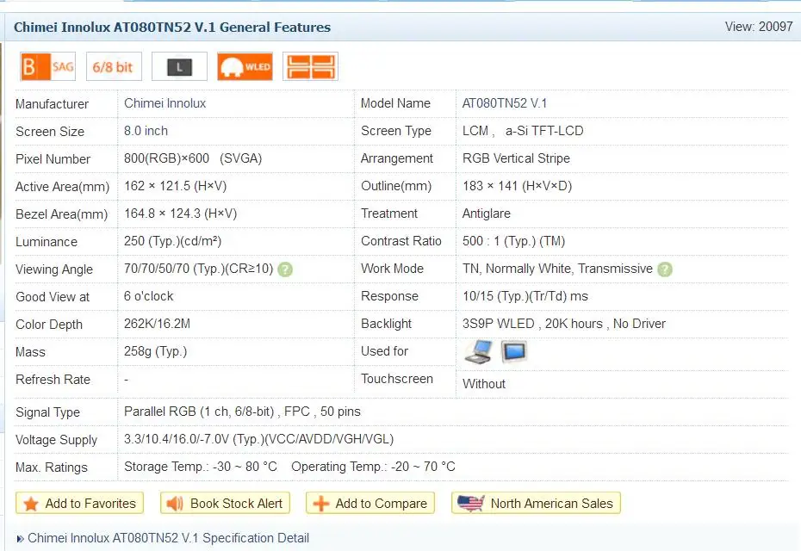This screenshot has height=551, width=801.
Task: Click the 262K/16.2M color depth value
Action: 157,324
